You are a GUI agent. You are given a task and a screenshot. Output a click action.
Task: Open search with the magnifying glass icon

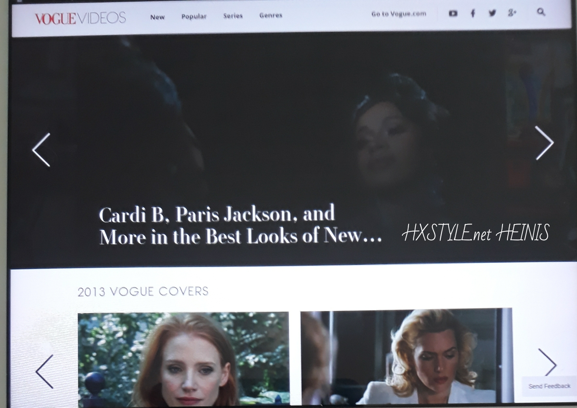[541, 12]
